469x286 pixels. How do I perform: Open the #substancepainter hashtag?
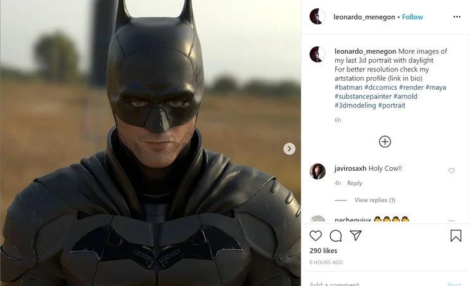click(363, 96)
